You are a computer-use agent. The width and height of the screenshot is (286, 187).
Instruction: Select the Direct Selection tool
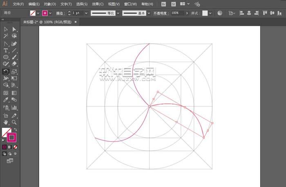pos(14,29)
